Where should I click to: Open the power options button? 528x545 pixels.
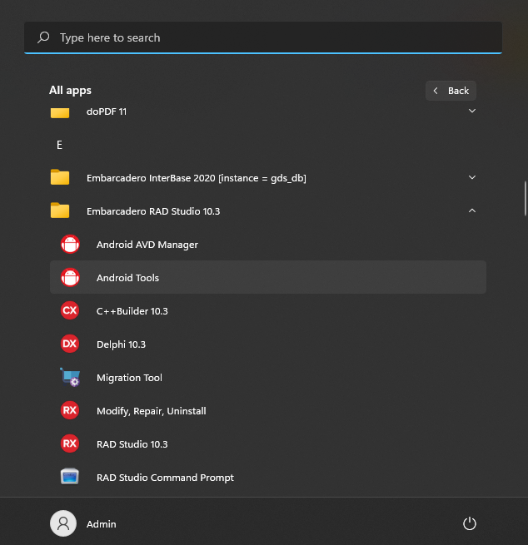point(470,523)
